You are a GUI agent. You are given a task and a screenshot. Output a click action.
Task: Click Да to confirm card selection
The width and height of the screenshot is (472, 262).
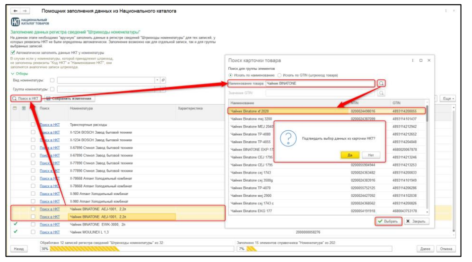(x=350, y=155)
